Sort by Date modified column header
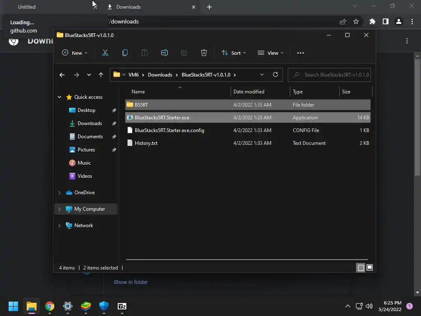Viewport: 421px width, 316px height. point(260,92)
